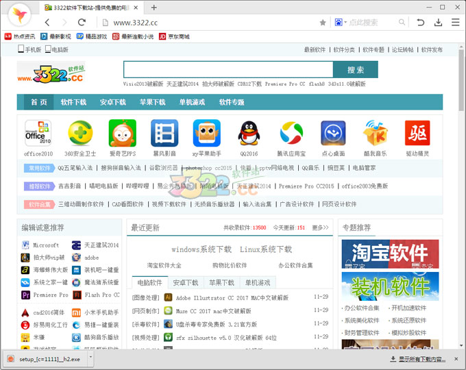Open Muse CC 2017 mac entry
This screenshot has height=370, width=466.
click(x=213, y=311)
